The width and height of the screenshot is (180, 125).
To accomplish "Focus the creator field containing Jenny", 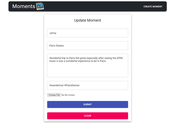I will tap(87, 33).
